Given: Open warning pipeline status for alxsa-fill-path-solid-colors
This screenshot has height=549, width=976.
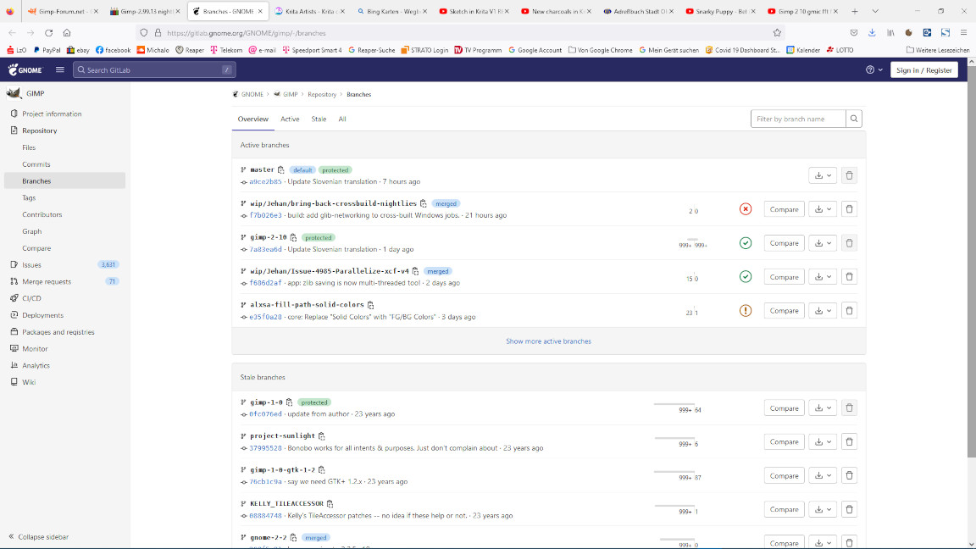Looking at the screenshot, I should click(745, 311).
